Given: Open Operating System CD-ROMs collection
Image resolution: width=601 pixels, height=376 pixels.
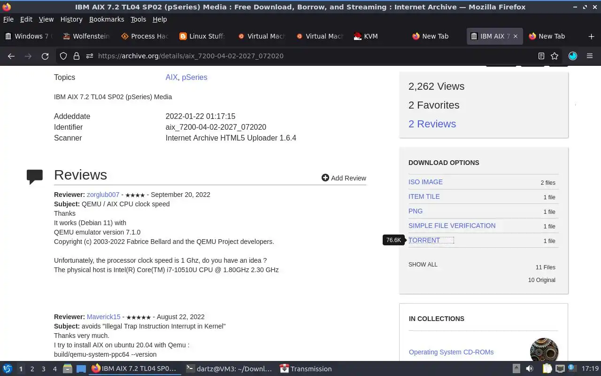Looking at the screenshot, I should click(x=451, y=352).
